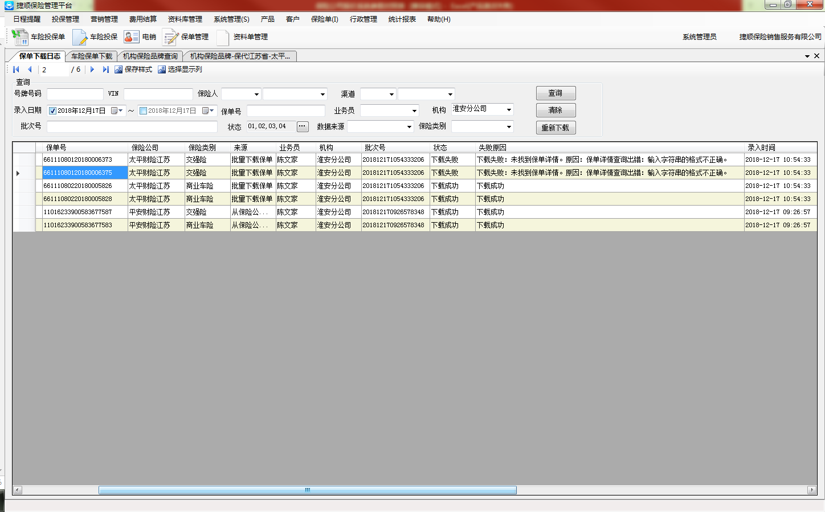825x512 pixels.
Task: Open the 数据来源 dropdown
Action: pyautogui.click(x=409, y=127)
